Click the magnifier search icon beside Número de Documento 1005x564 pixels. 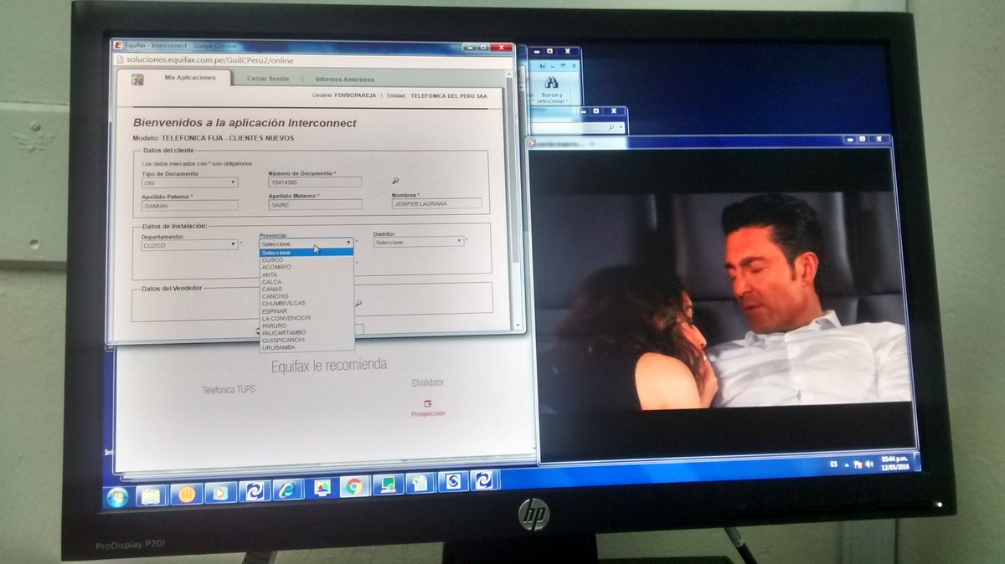395,181
